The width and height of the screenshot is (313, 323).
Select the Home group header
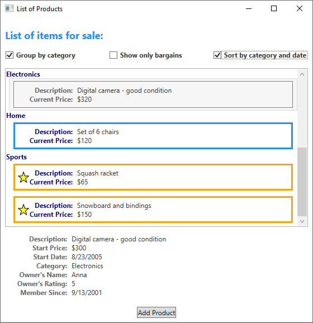pyautogui.click(x=16, y=116)
